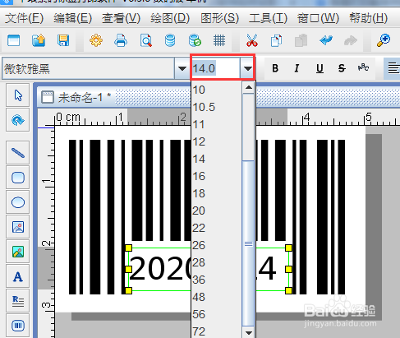Open the 工具(T) menu
This screenshot has height=338, width=400.
coord(268,18)
